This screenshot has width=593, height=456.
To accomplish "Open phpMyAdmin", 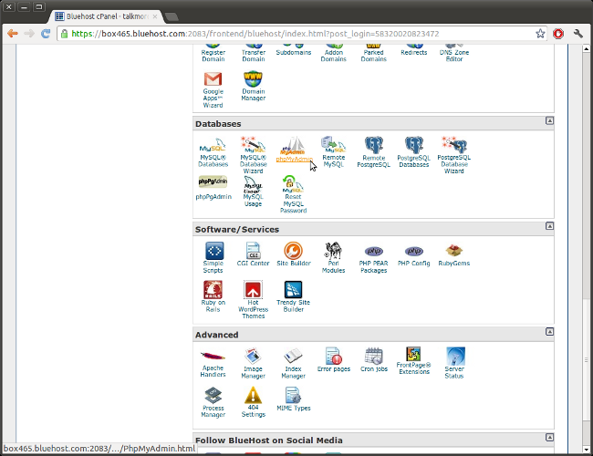I will coord(295,150).
